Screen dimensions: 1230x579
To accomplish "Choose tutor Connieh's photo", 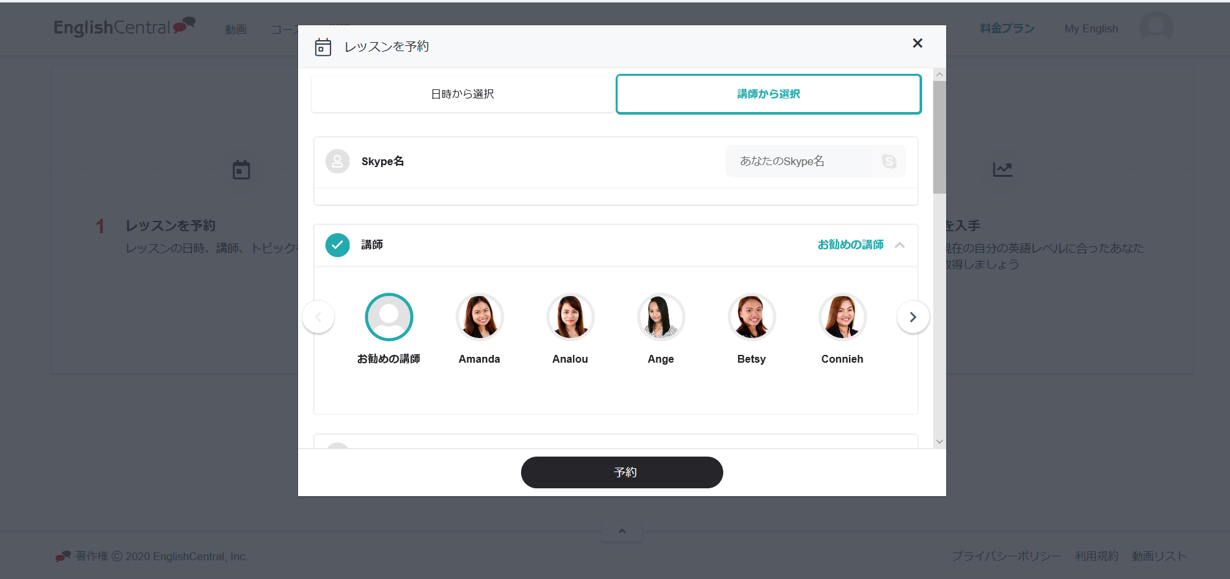I will click(x=842, y=317).
